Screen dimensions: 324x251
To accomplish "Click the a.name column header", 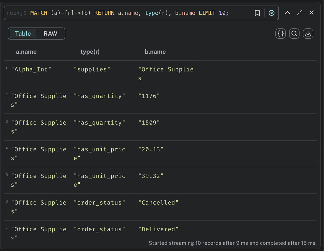I will [26, 52].
